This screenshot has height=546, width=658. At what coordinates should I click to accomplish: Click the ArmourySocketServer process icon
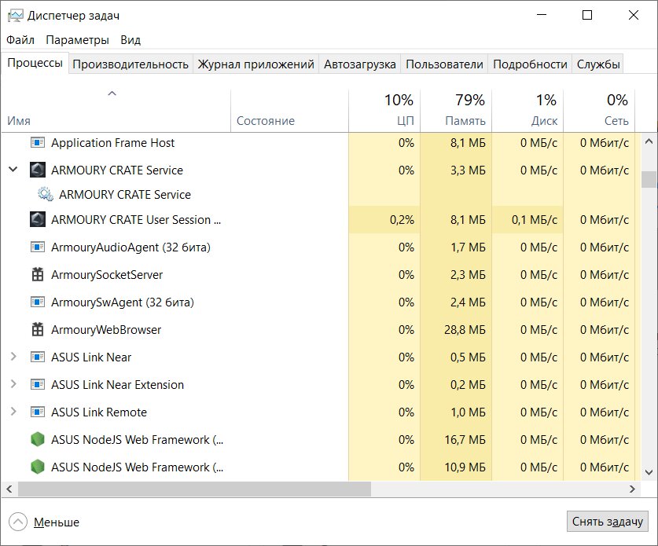click(x=38, y=274)
